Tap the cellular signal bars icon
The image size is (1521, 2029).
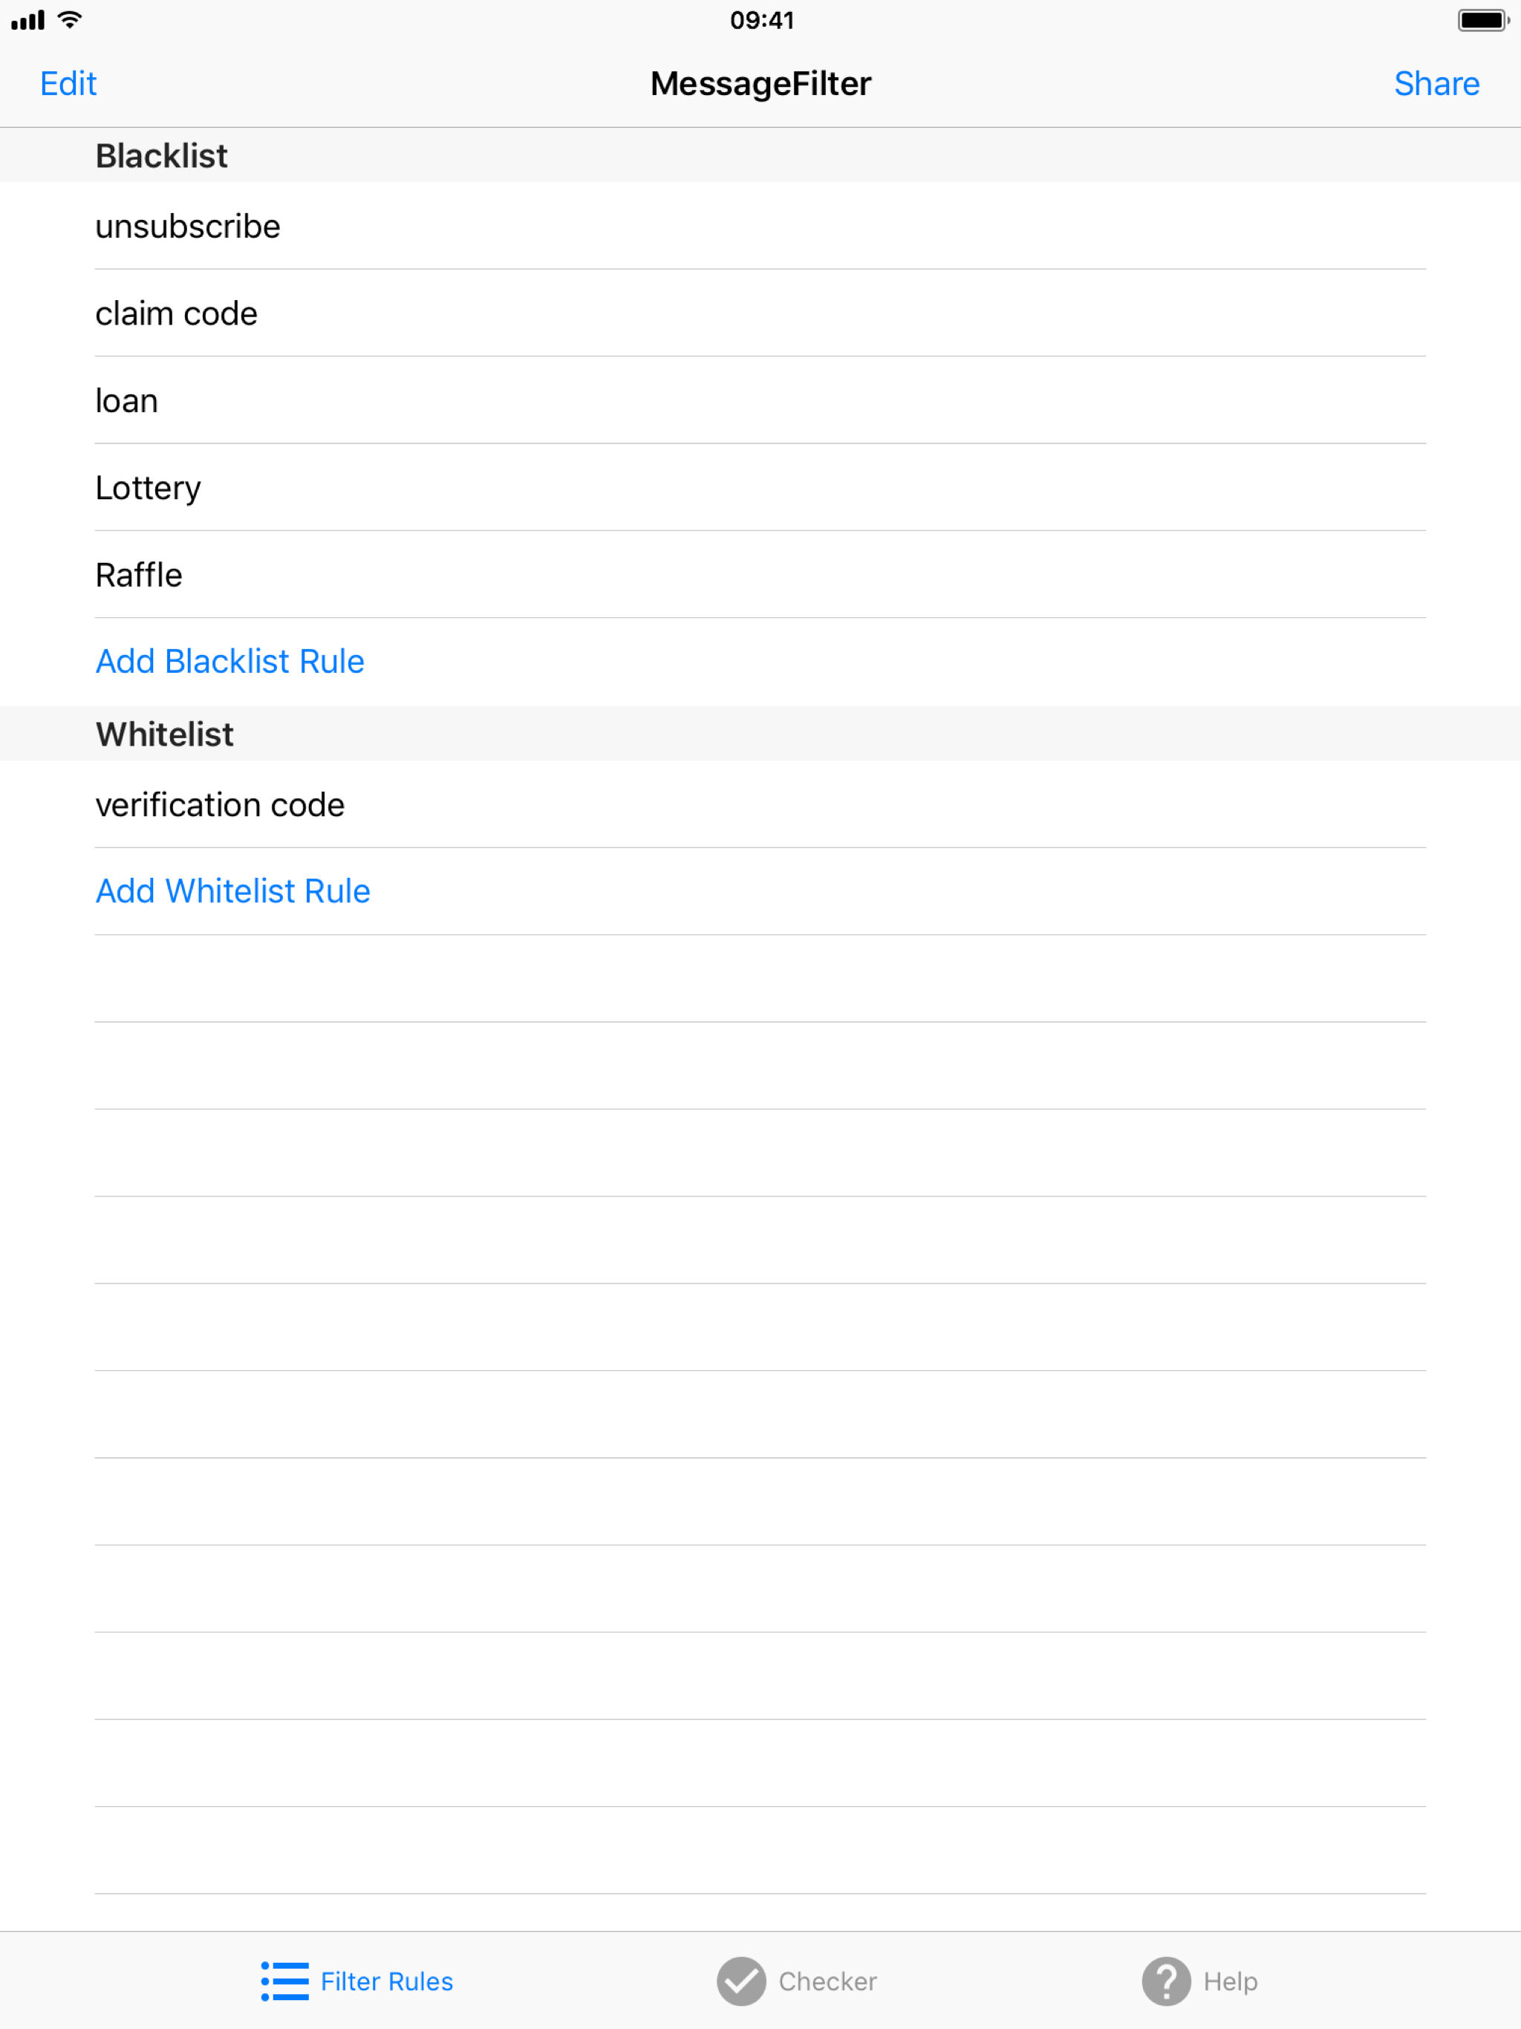click(x=27, y=20)
